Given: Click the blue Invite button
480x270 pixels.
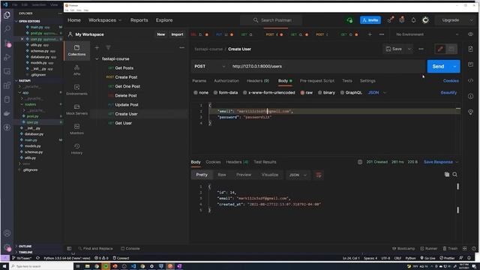Looking at the screenshot, I should click(370, 20).
